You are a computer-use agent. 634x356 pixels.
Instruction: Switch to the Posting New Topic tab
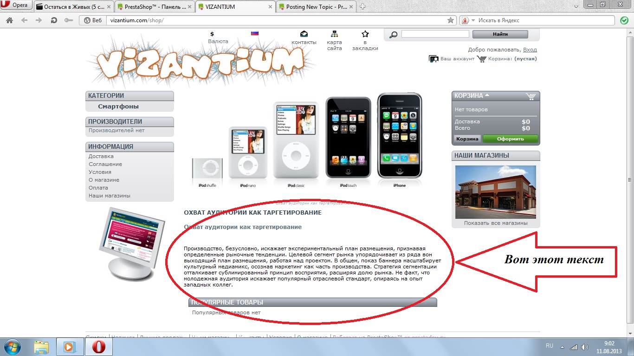tap(317, 6)
